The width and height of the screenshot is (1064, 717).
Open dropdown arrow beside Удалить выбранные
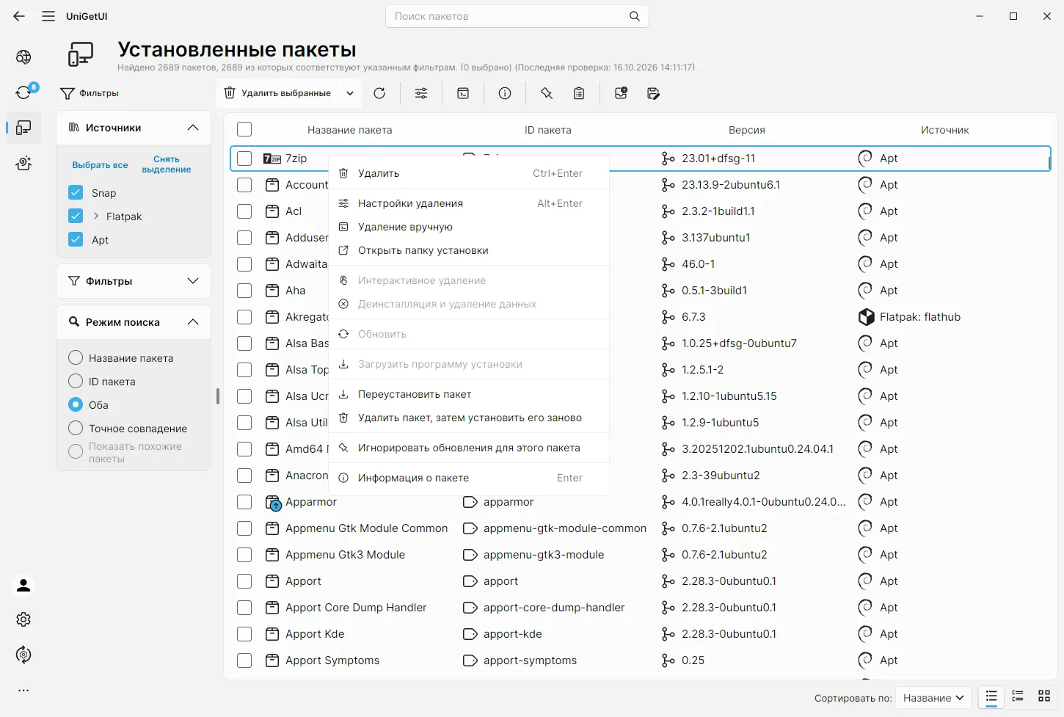pyautogui.click(x=350, y=93)
